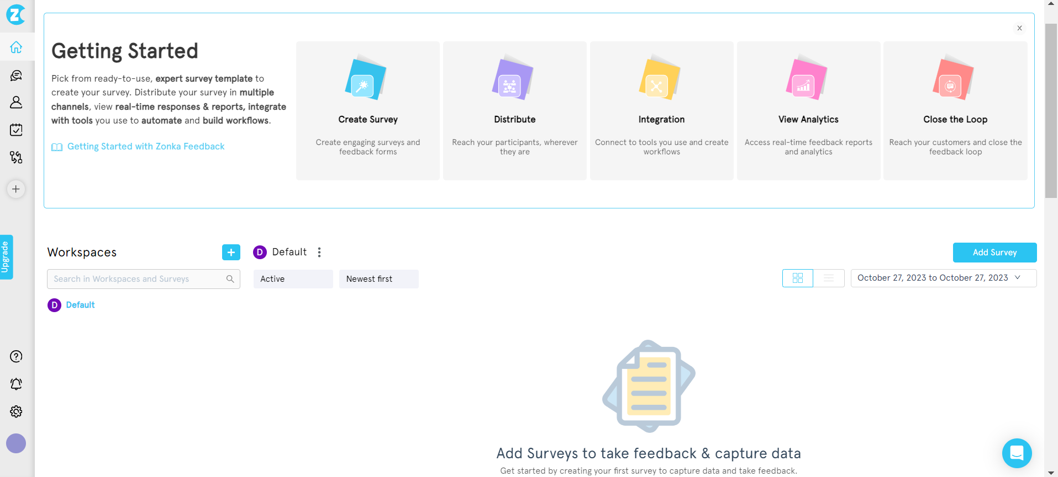The image size is (1058, 477).
Task: Open the Responses chat icon in sidebar
Action: point(16,76)
